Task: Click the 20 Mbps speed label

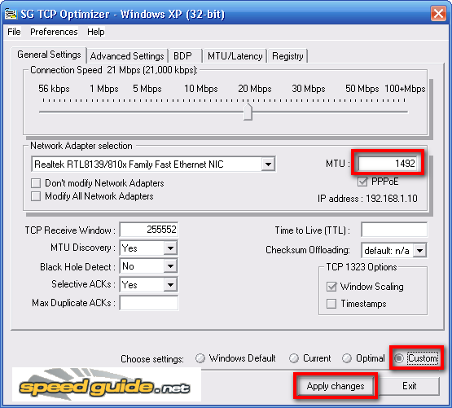Action: (x=255, y=89)
